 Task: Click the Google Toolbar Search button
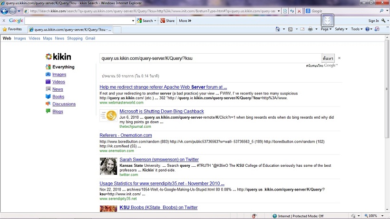coord(145,20)
